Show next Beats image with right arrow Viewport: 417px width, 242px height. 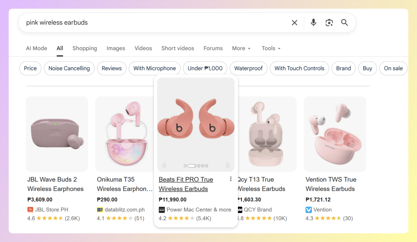point(228,165)
